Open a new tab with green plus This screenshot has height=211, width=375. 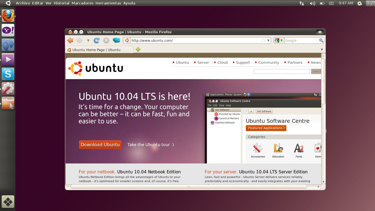(x=138, y=50)
